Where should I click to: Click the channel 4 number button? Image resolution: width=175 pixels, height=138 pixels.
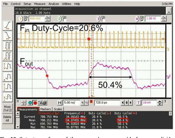137,19
